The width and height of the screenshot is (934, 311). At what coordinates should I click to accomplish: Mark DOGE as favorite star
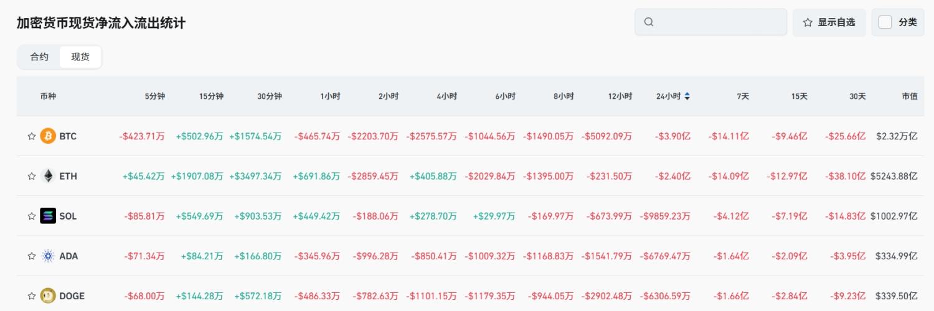pyautogui.click(x=32, y=295)
